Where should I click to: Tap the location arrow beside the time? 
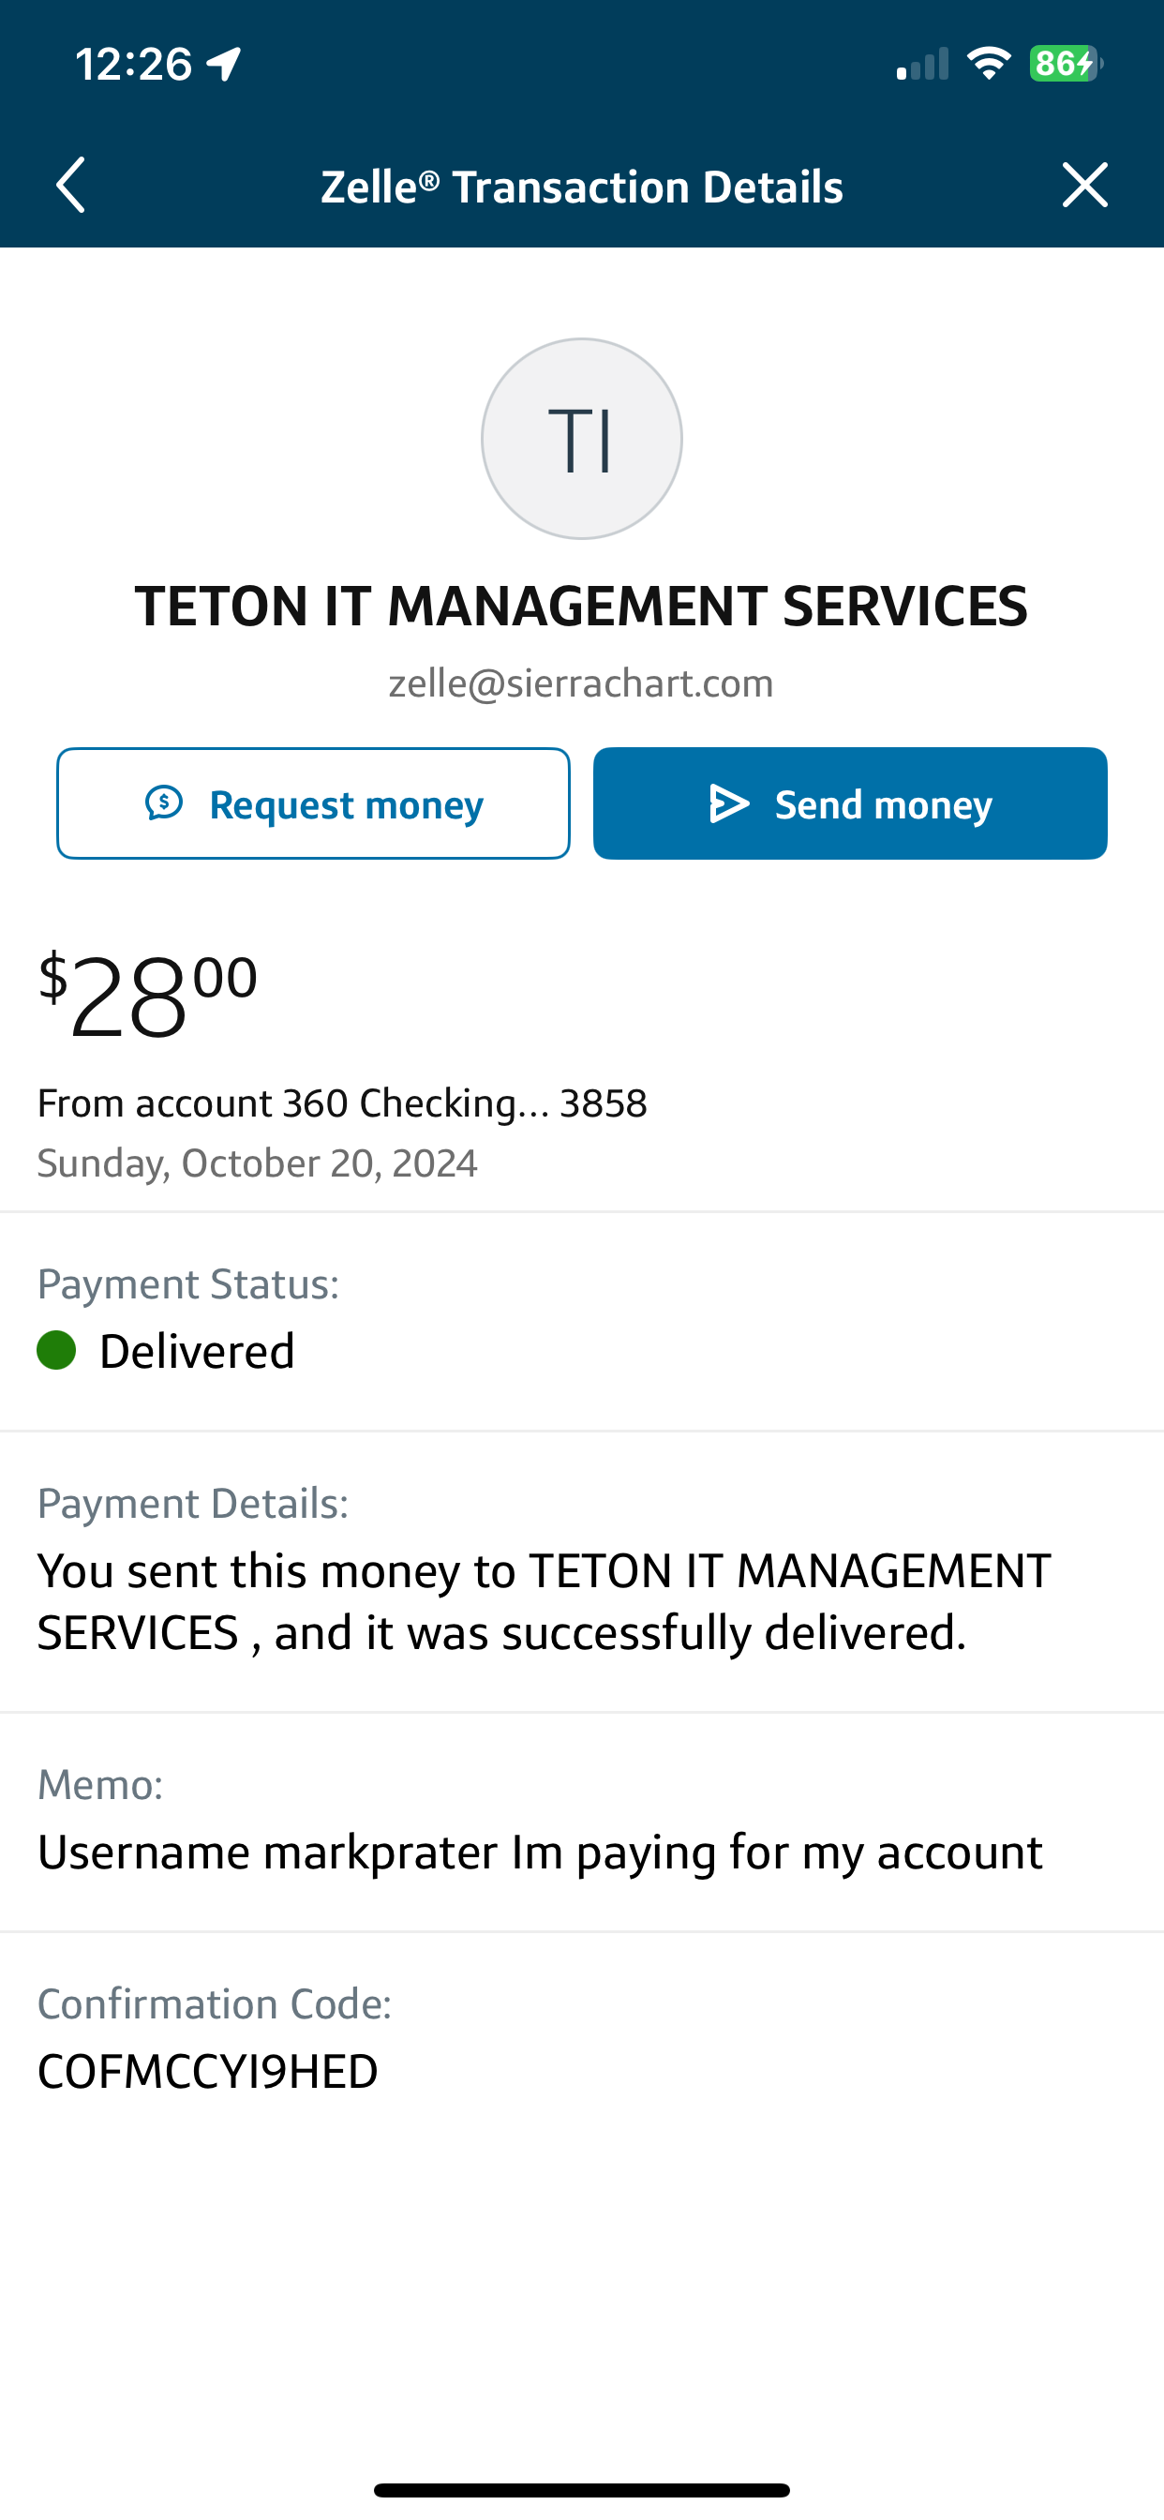225,65
